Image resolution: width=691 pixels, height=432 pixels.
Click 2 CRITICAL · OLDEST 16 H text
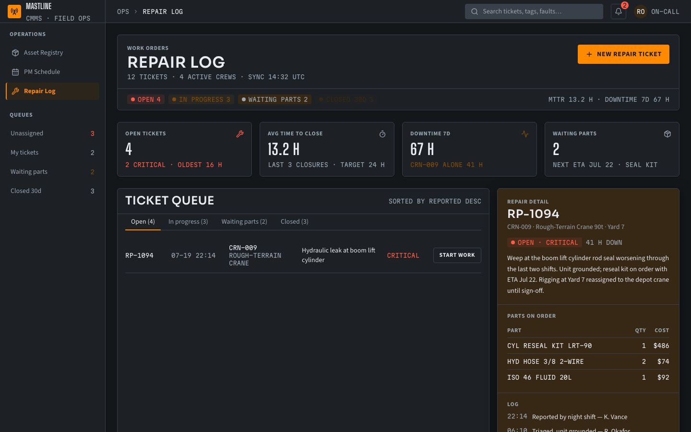coord(174,165)
